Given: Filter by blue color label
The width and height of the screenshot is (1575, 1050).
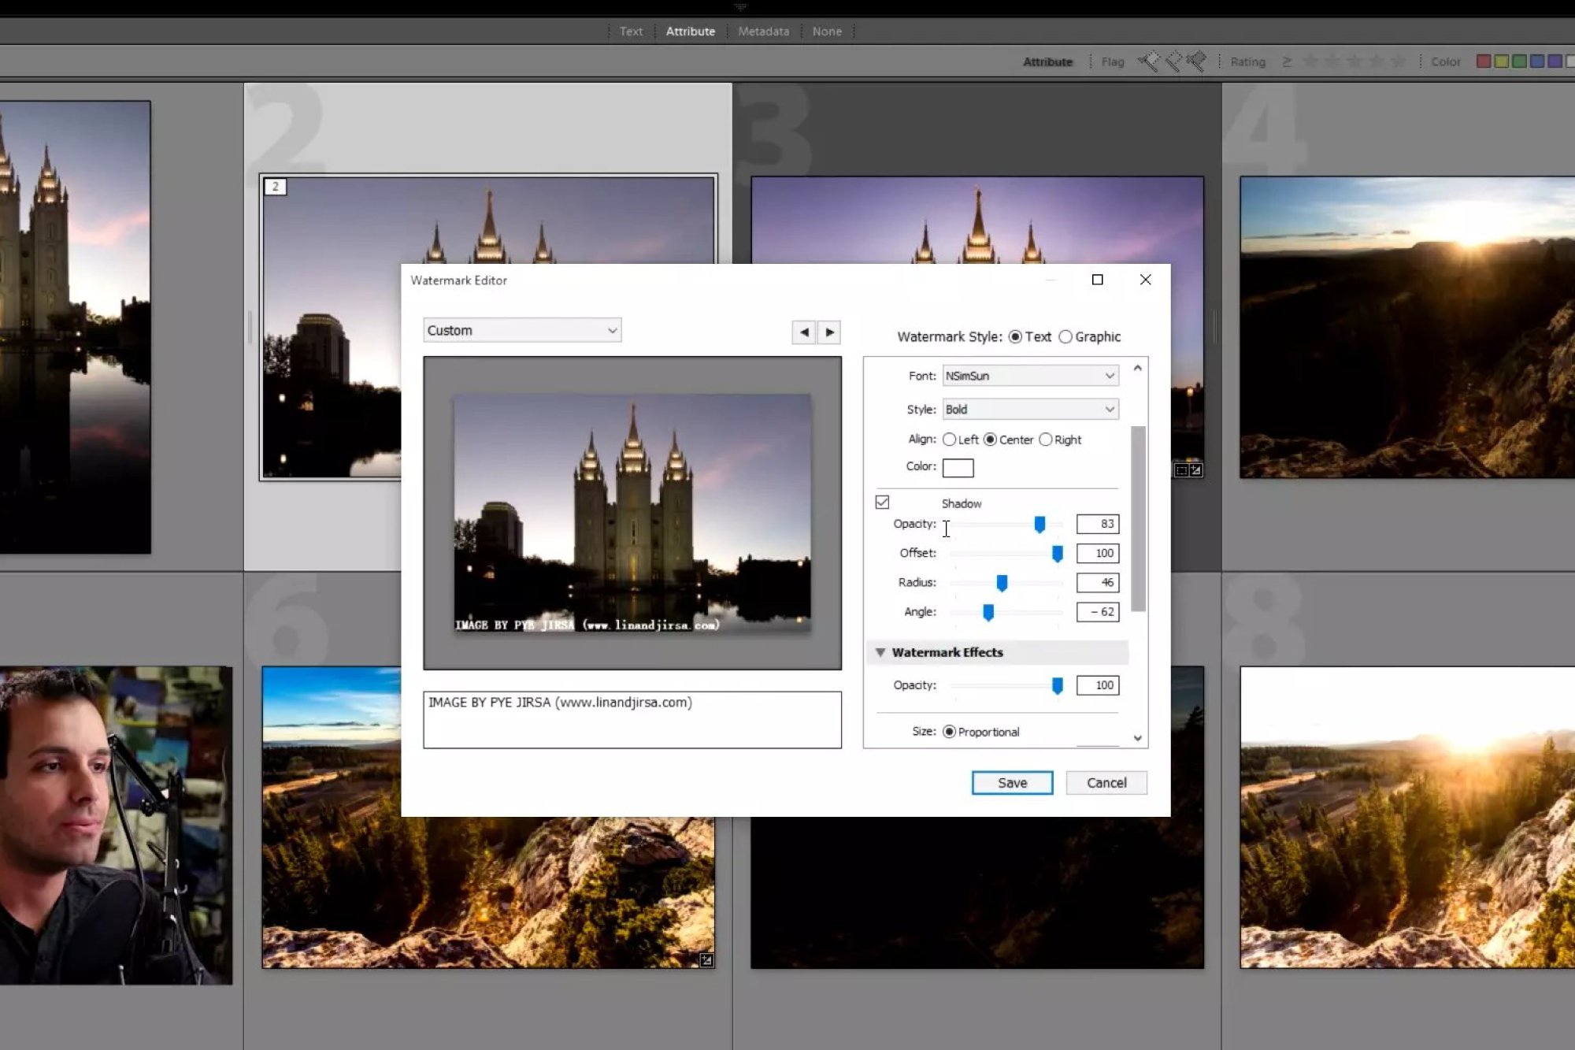Looking at the screenshot, I should (1537, 61).
